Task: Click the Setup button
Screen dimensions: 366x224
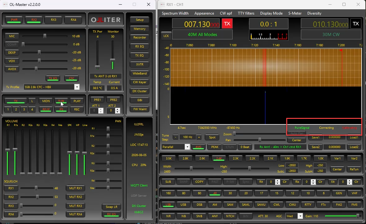Action: tap(140, 20)
